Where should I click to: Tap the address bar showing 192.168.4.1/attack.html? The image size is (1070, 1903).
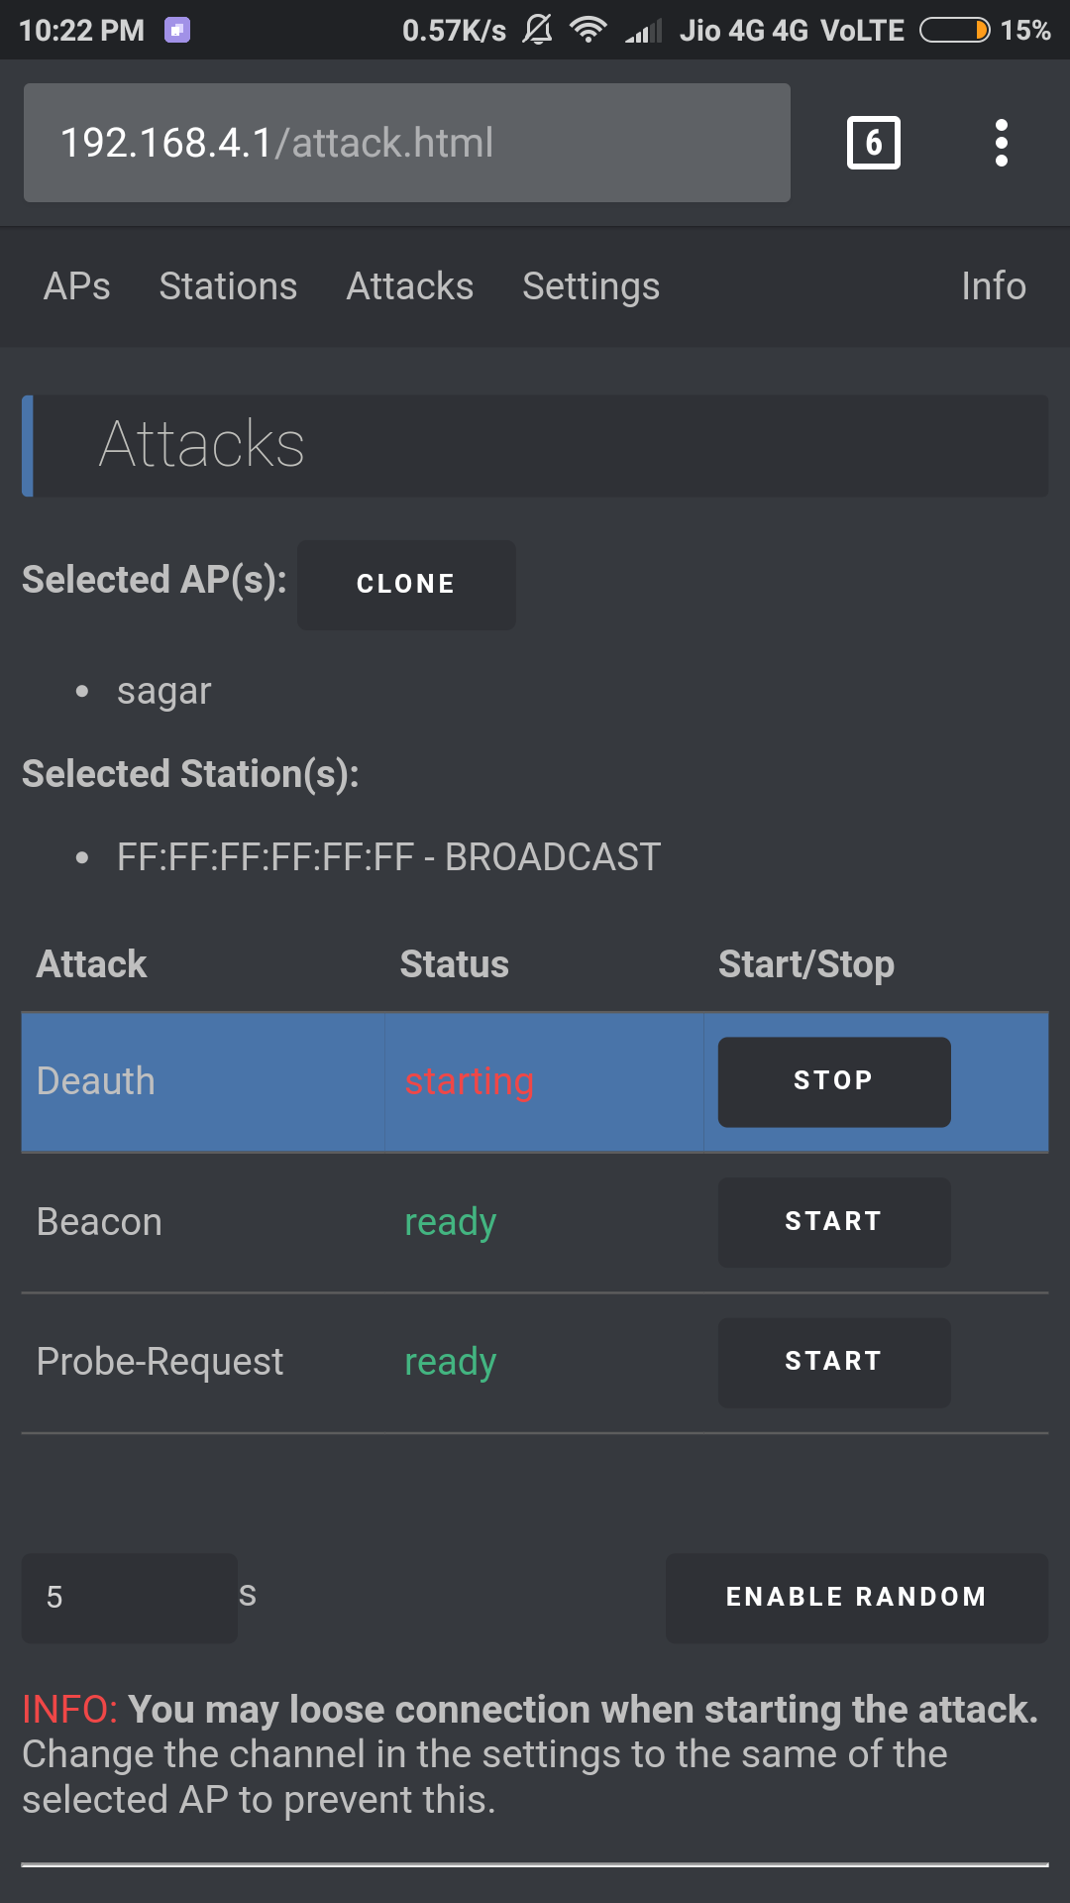point(406,143)
